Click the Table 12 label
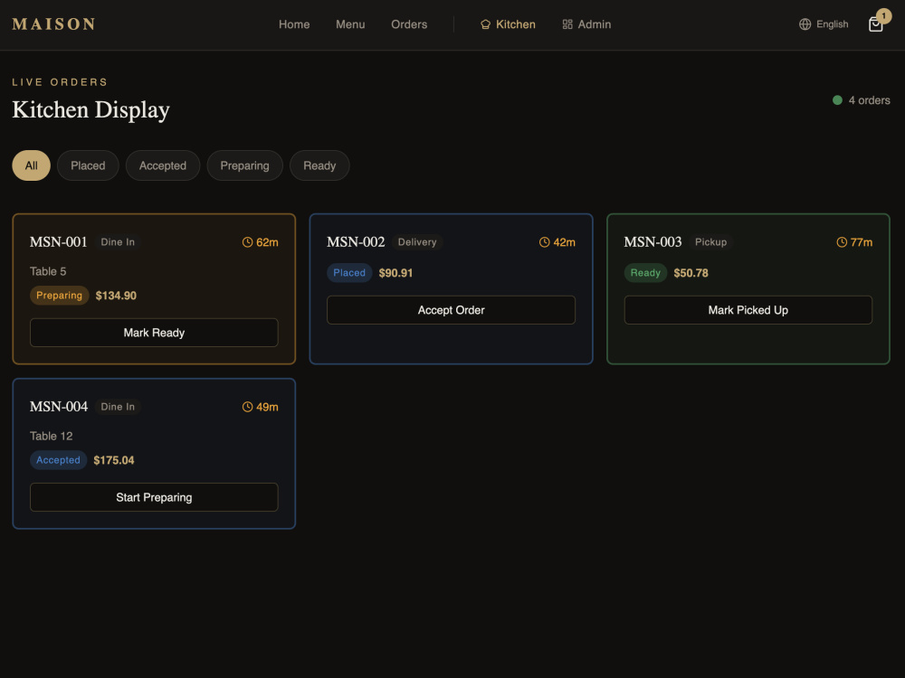The width and height of the screenshot is (905, 678). point(52,437)
